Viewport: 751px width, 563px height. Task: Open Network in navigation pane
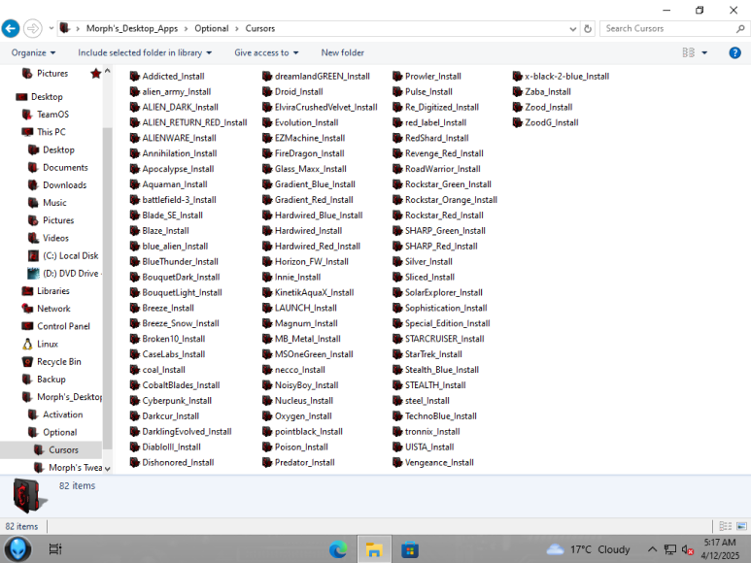tap(53, 309)
